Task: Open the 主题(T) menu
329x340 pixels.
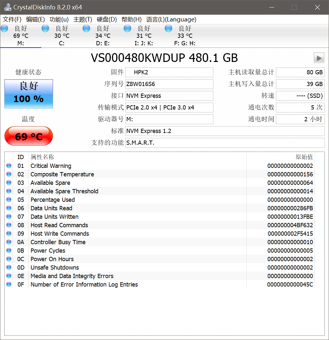Action: pyautogui.click(x=82, y=20)
